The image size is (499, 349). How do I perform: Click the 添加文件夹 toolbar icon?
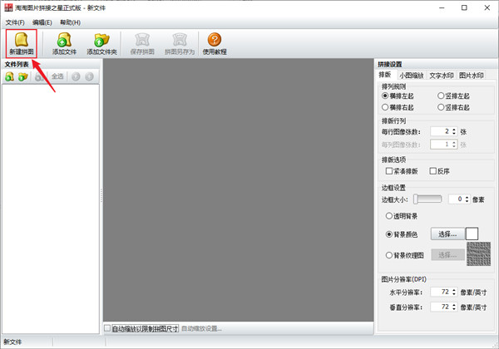point(101,44)
